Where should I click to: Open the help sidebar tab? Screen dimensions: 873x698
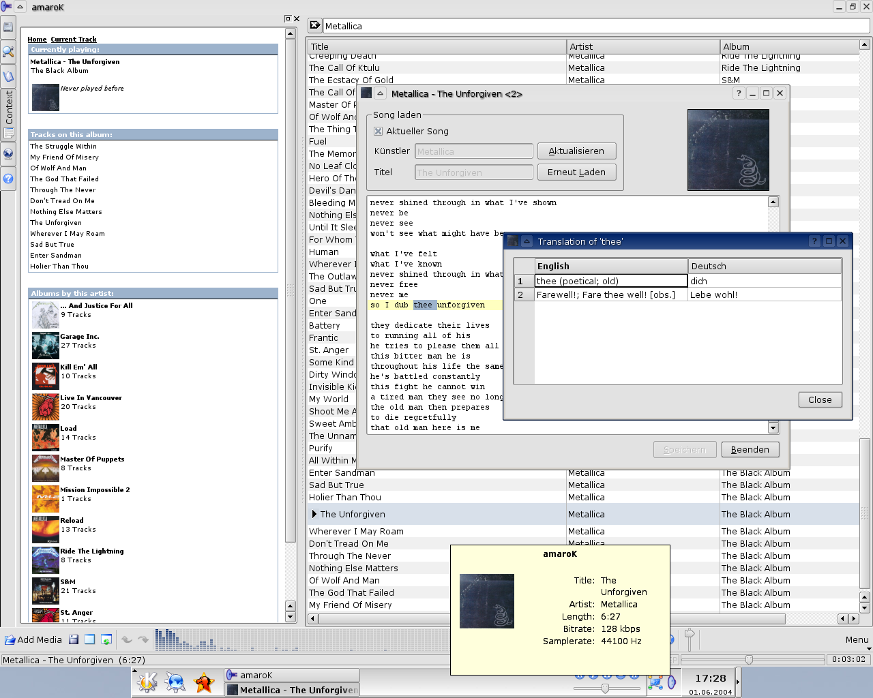tap(8, 179)
